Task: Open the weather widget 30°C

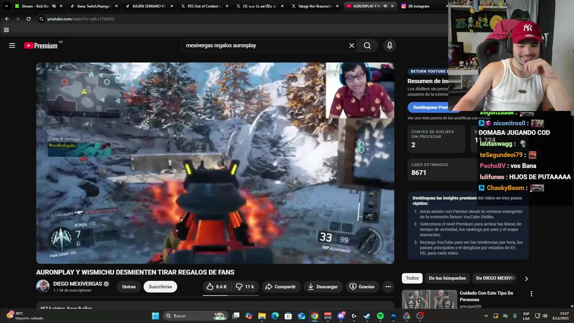Action: [x=25, y=316]
